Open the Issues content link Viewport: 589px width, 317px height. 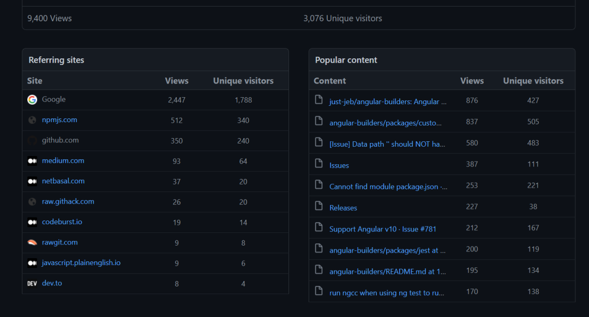point(339,166)
